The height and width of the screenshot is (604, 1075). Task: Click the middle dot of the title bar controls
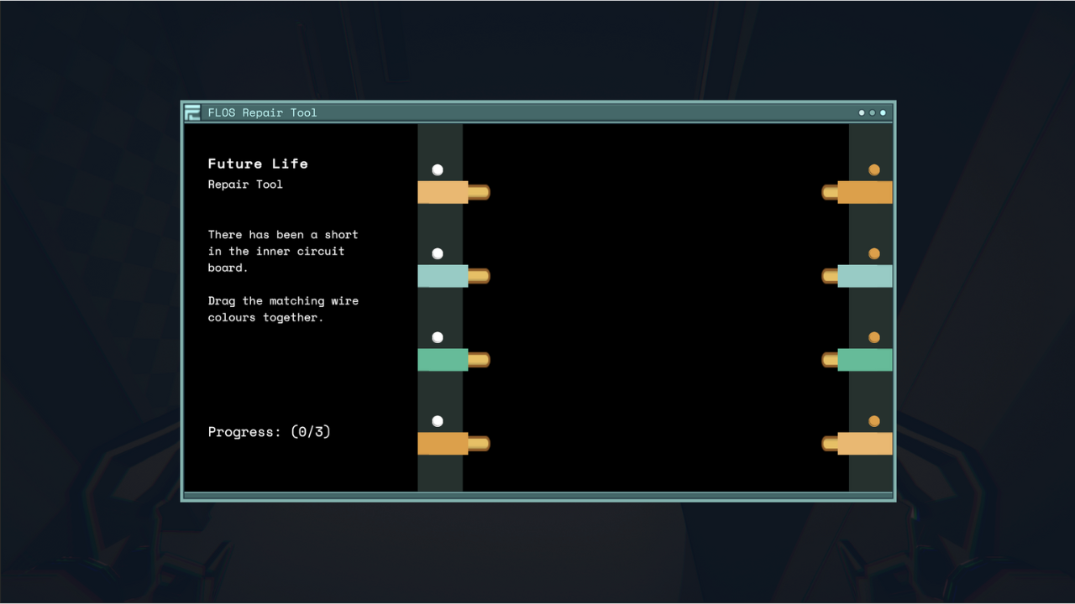tap(873, 112)
